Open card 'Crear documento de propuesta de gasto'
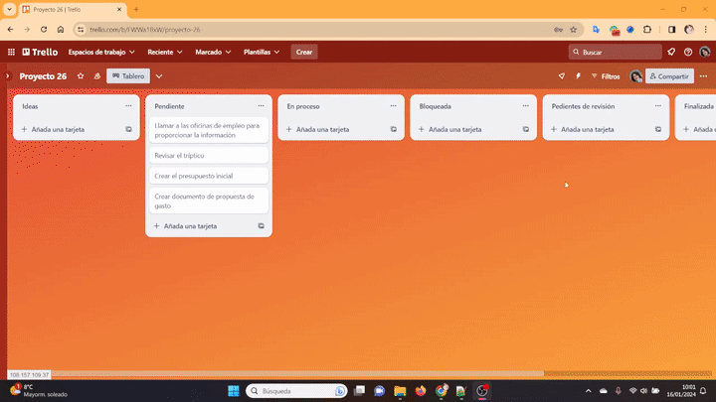The image size is (716, 402). click(209, 201)
